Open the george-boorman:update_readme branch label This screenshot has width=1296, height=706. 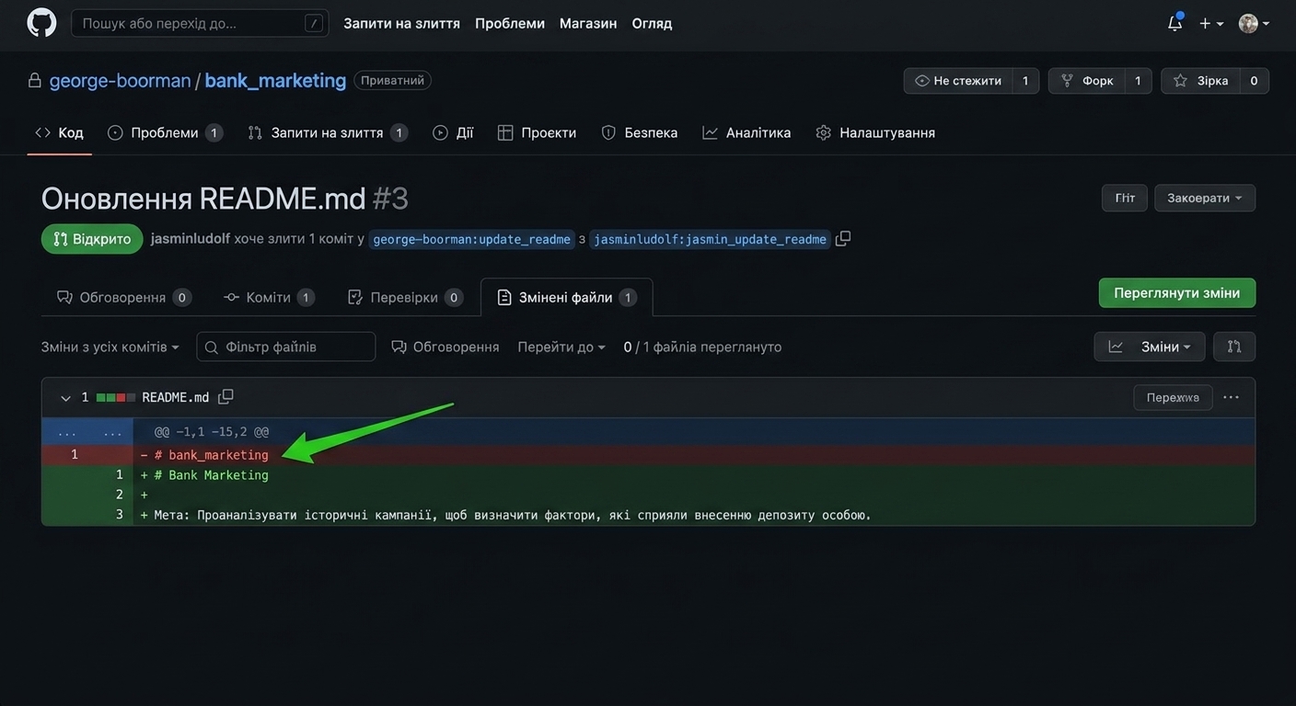[x=471, y=239]
